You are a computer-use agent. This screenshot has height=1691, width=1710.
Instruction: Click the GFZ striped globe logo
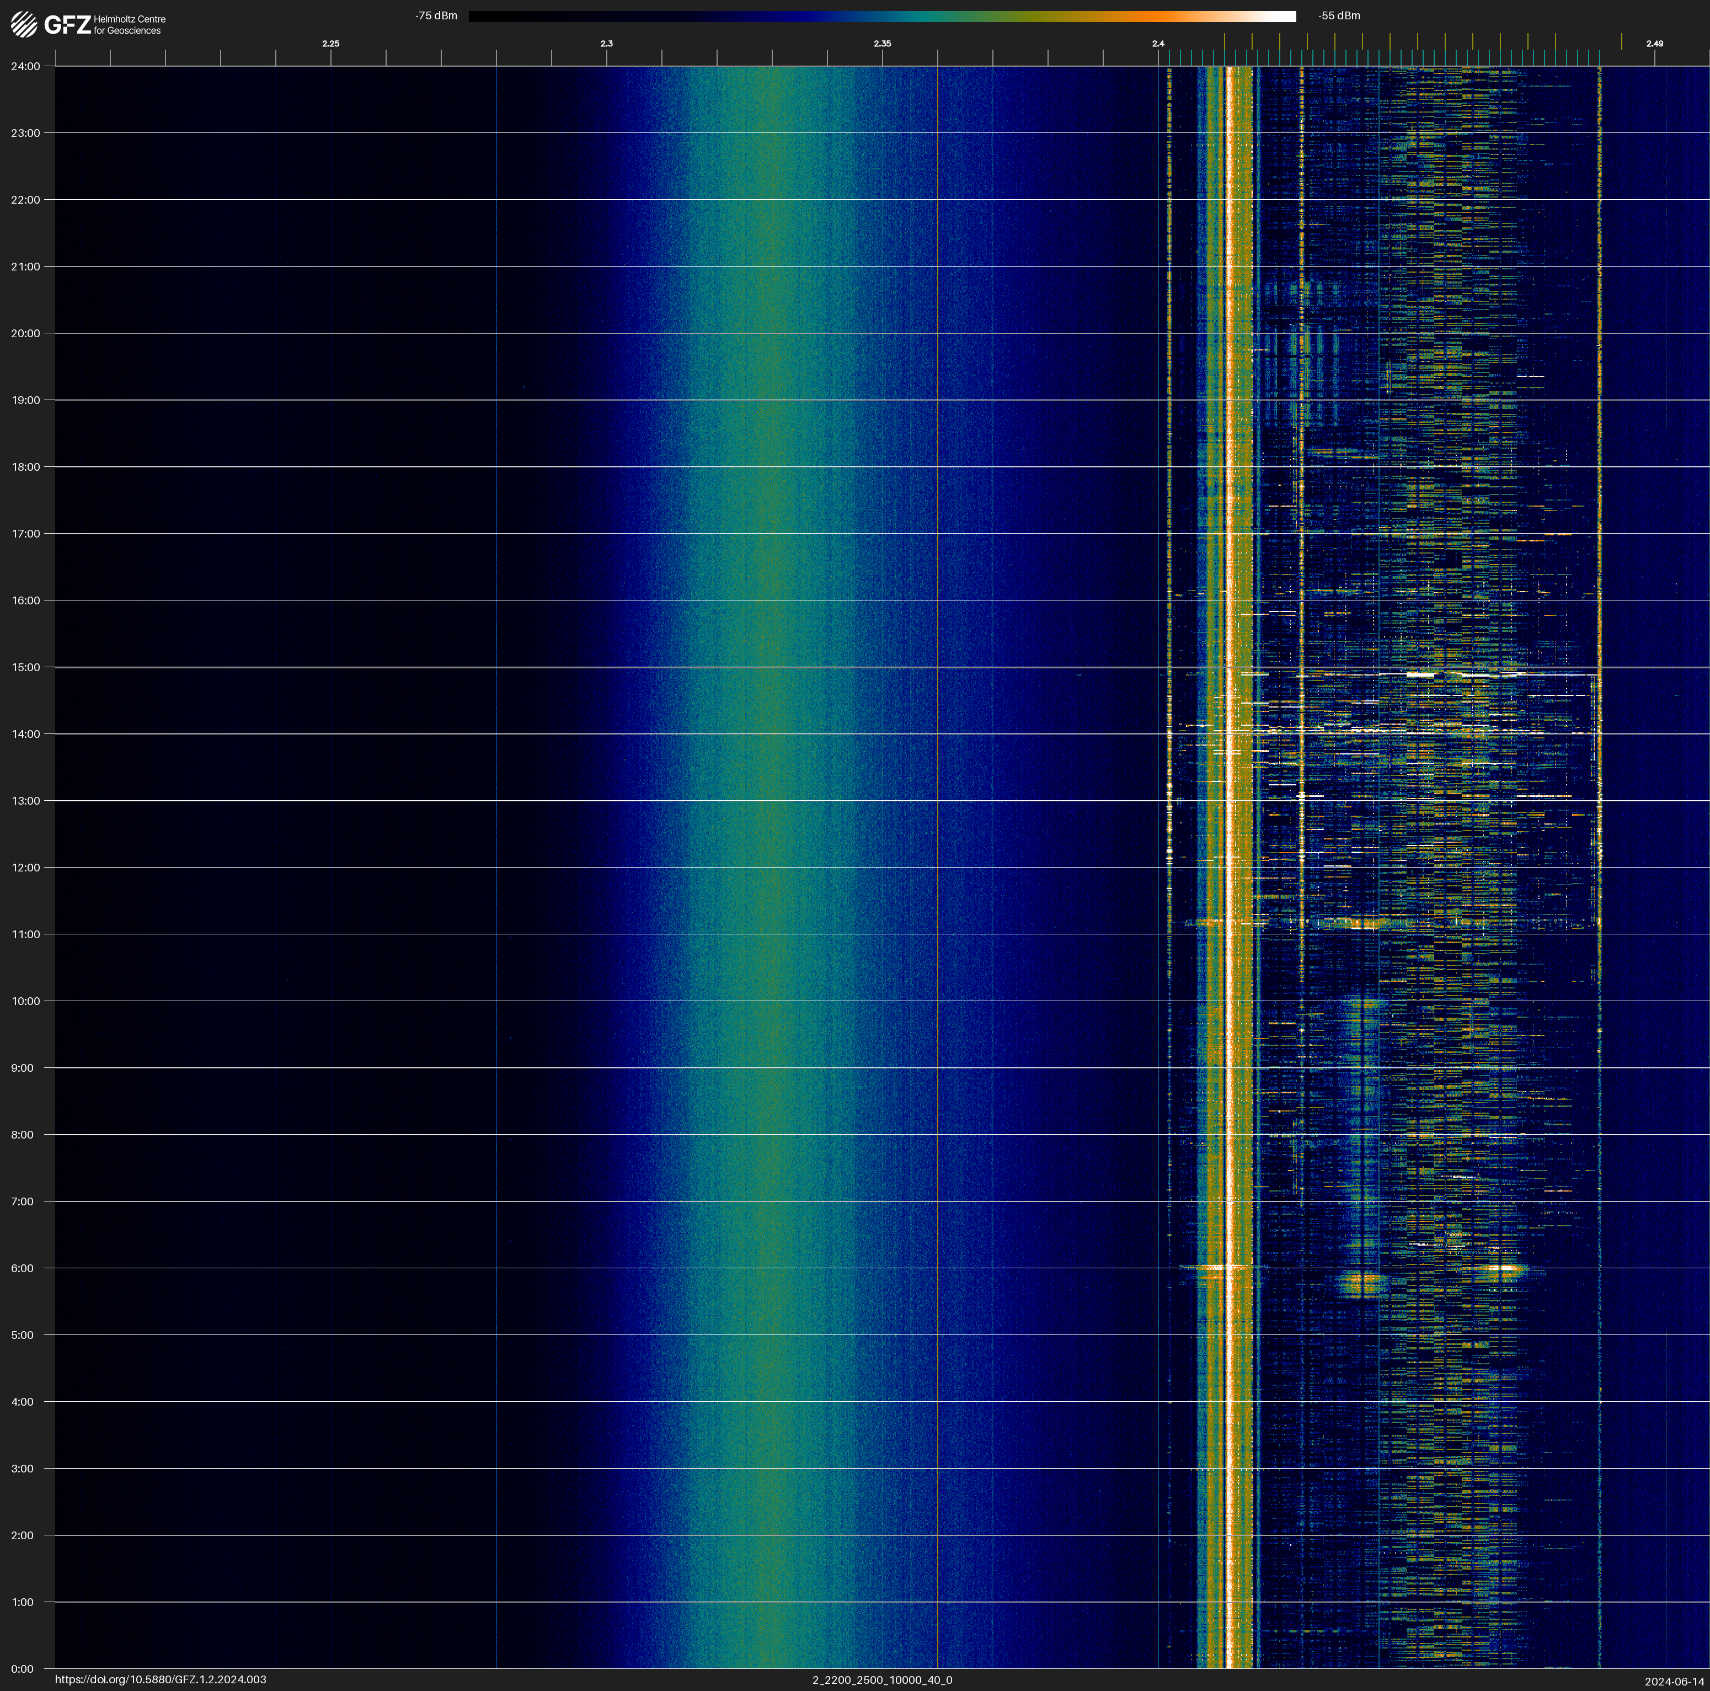[x=24, y=25]
